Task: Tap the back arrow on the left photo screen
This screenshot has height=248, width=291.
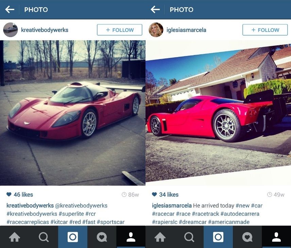Action: (x=10, y=10)
